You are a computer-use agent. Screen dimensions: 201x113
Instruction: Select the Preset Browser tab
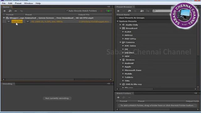[124, 7]
